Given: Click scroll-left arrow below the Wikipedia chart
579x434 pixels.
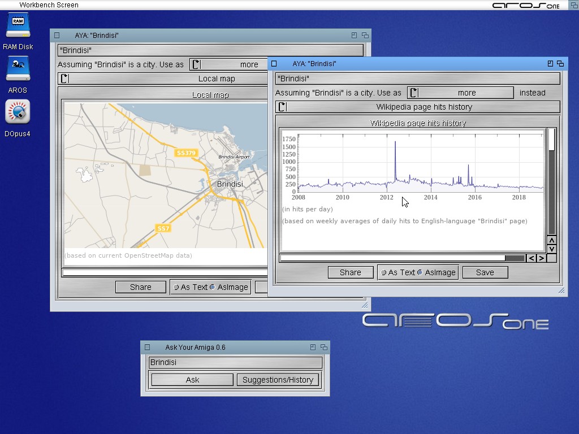Looking at the screenshot, I should pyautogui.click(x=532, y=258).
